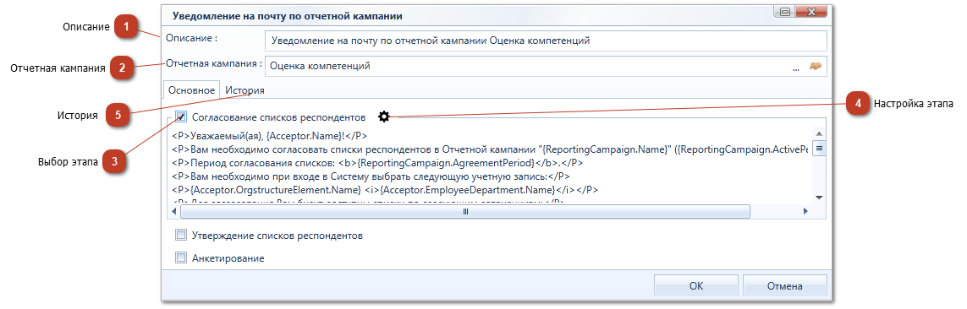Click the vertical scrollbar thumb
The image size is (967, 309).
(819, 149)
